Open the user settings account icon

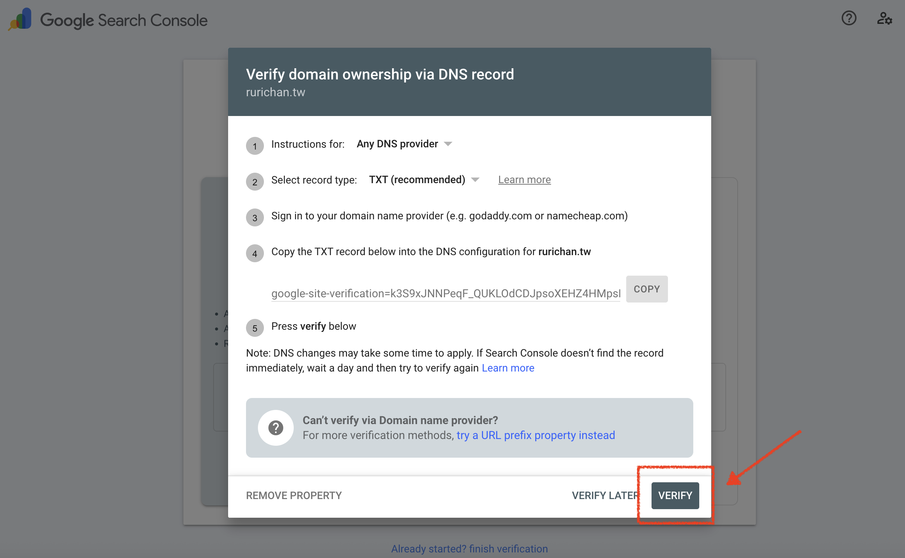(884, 18)
